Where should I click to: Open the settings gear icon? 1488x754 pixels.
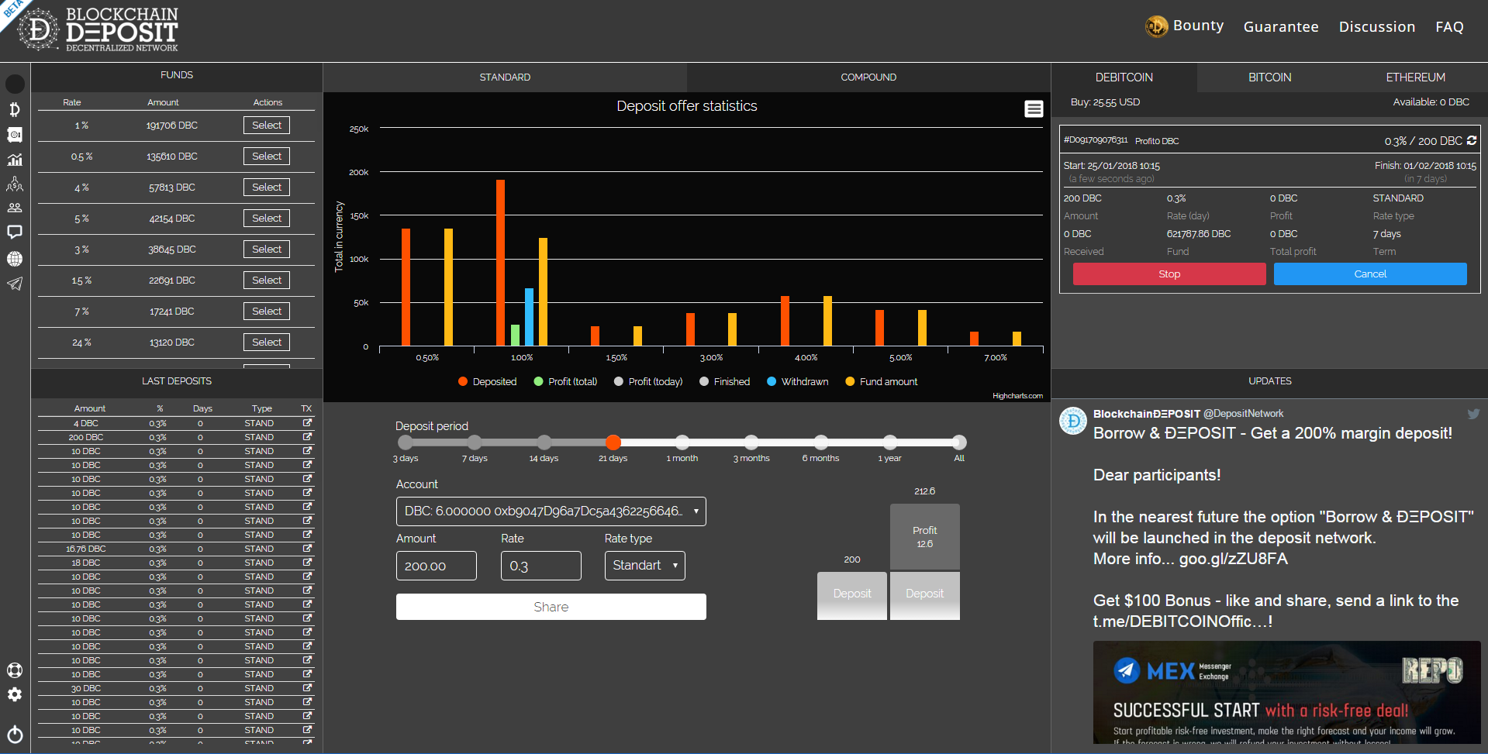point(15,694)
